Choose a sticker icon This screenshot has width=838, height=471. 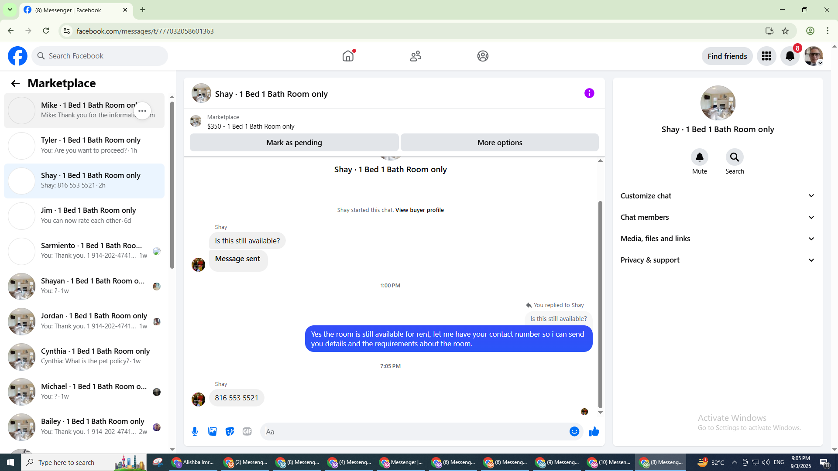click(x=230, y=431)
